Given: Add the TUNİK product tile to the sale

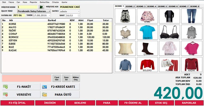Looking at the screenshot, I should tap(125, 16).
